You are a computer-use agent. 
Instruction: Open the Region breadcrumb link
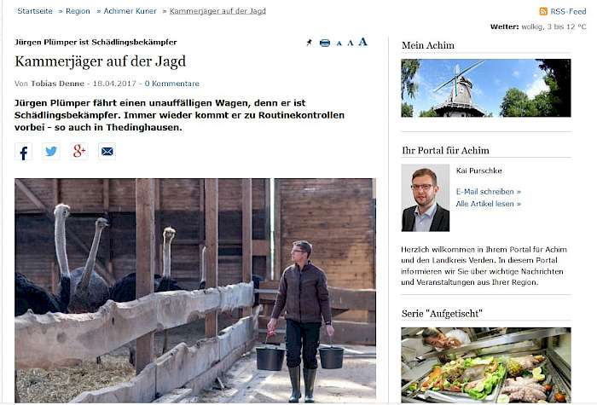tap(78, 11)
